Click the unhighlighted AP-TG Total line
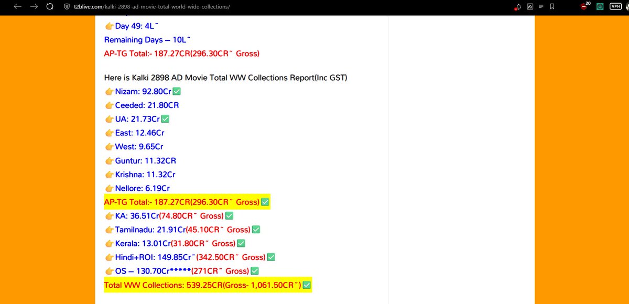Image resolution: width=629 pixels, height=304 pixels. [x=182, y=53]
